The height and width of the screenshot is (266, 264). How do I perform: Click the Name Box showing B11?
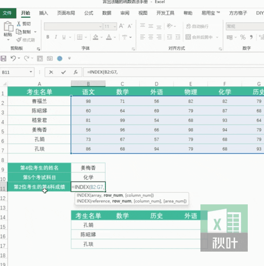tap(17, 72)
